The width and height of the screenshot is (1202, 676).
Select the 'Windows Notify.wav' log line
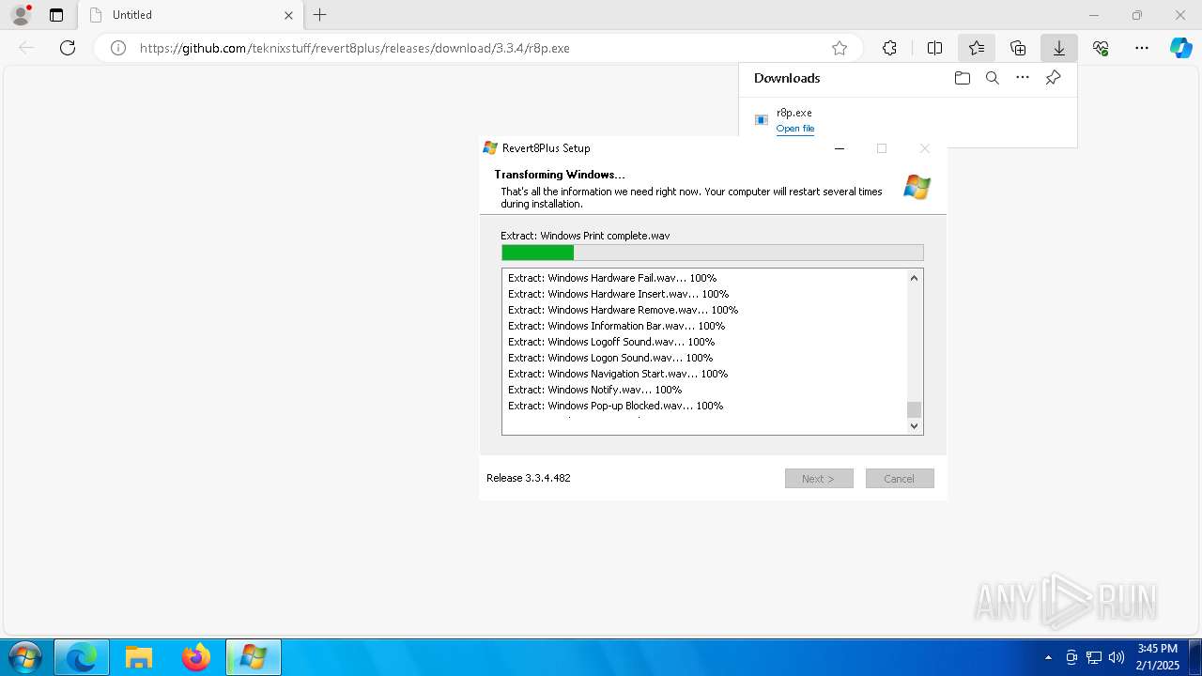pyautogui.click(x=595, y=390)
